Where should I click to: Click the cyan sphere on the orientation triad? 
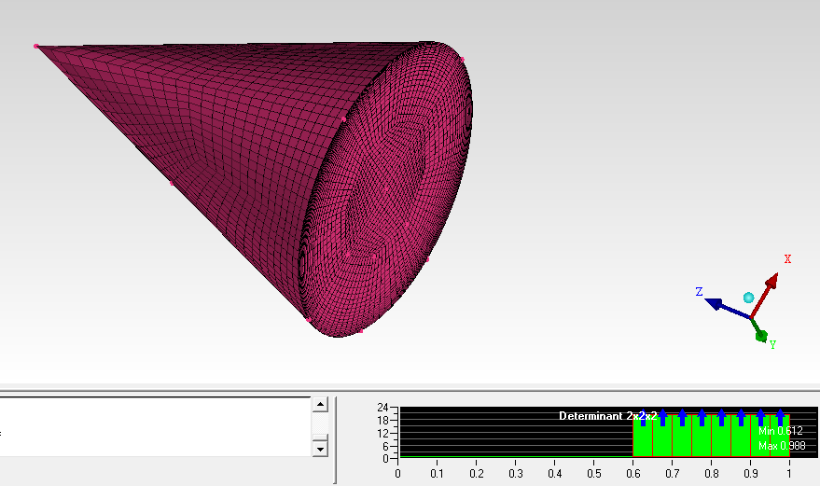748,298
